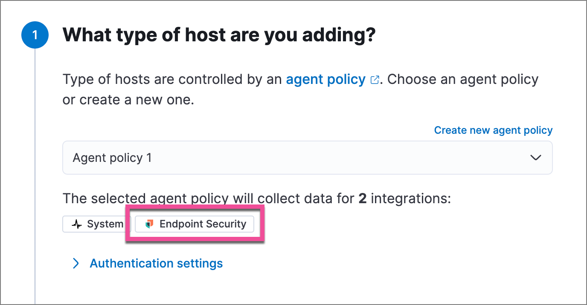Click the vertical step progress line
Image resolution: width=587 pixels, height=305 pixels.
coord(35,170)
